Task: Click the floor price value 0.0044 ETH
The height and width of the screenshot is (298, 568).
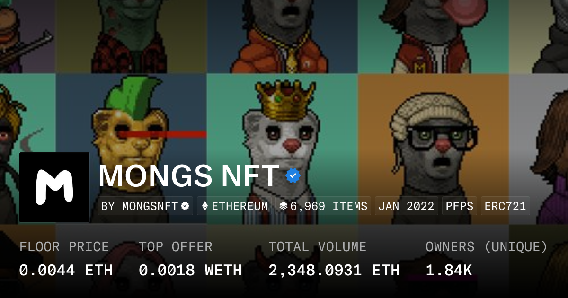Action: [x=66, y=270]
